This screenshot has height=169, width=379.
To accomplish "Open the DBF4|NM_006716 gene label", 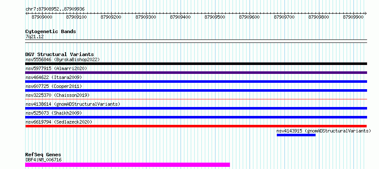I will pyautogui.click(x=43, y=160).
